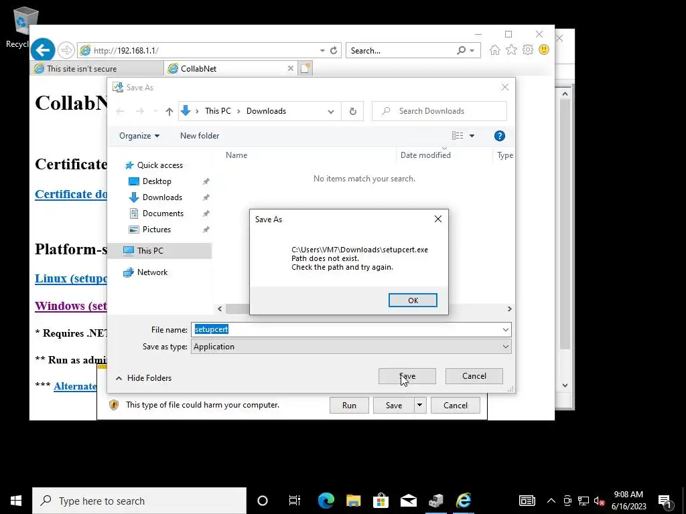
Task: Select Downloads in navigation pane
Action: click(x=162, y=197)
